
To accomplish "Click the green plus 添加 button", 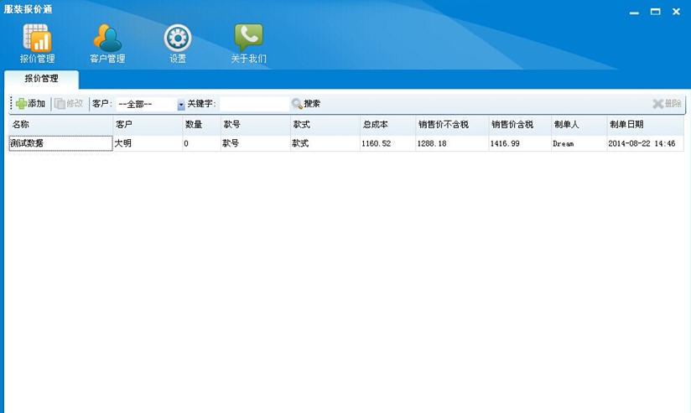I will tap(30, 104).
